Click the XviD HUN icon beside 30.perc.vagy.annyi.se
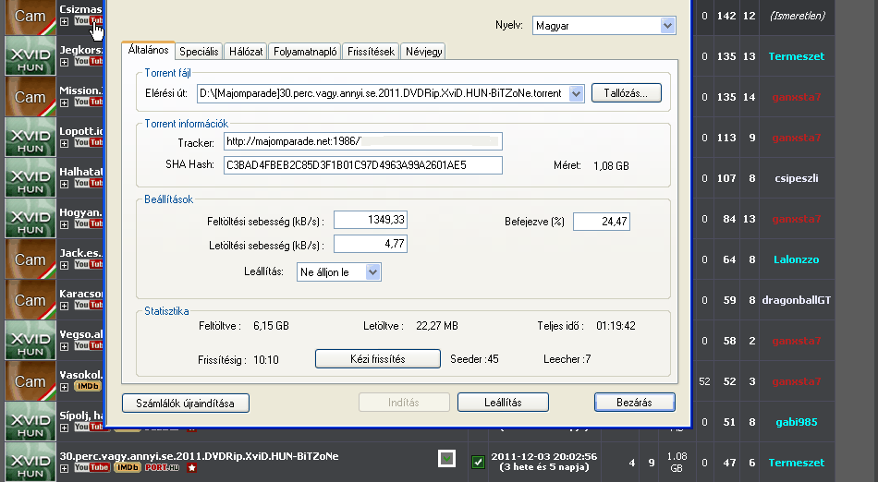This screenshot has width=878, height=482. (x=30, y=463)
